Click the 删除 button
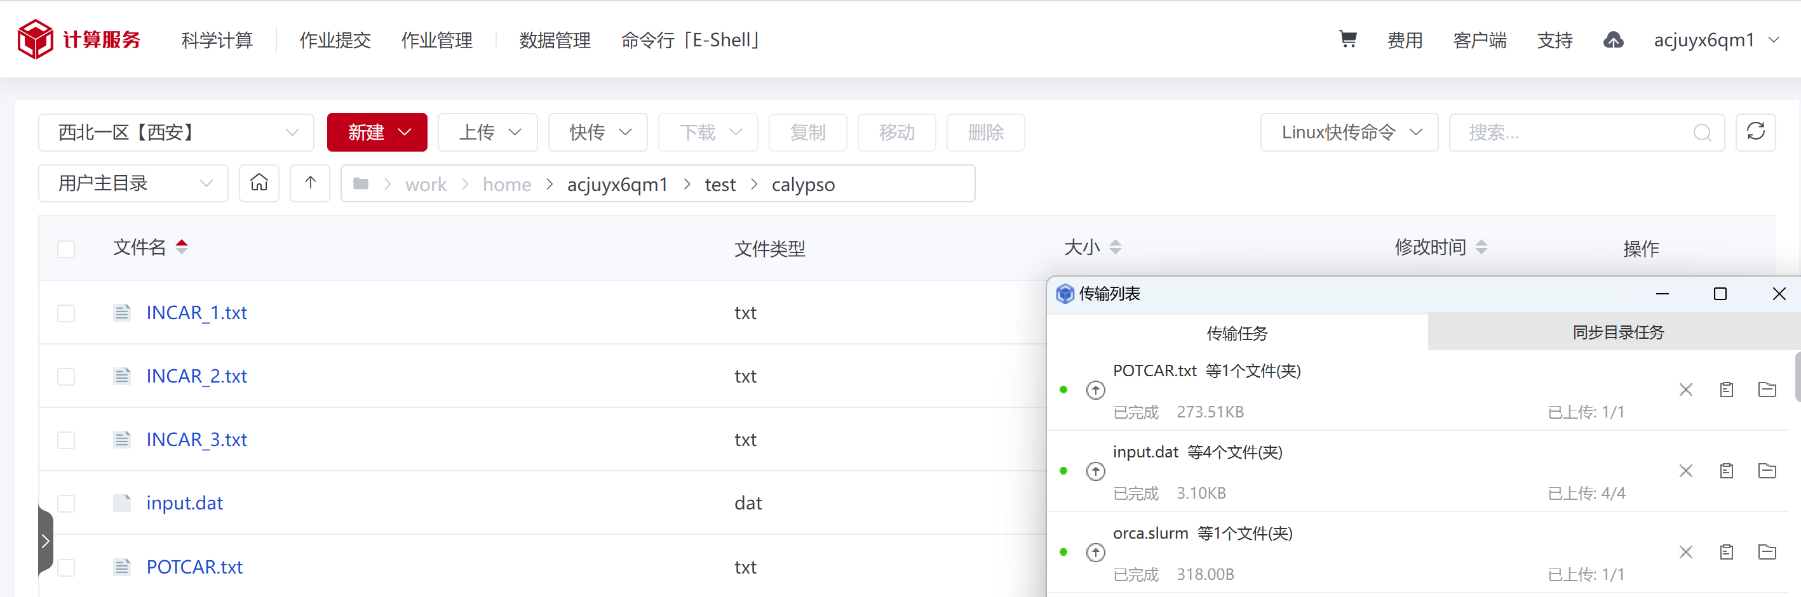 point(986,132)
